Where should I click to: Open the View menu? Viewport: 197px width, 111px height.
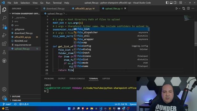click(x=35, y=3)
